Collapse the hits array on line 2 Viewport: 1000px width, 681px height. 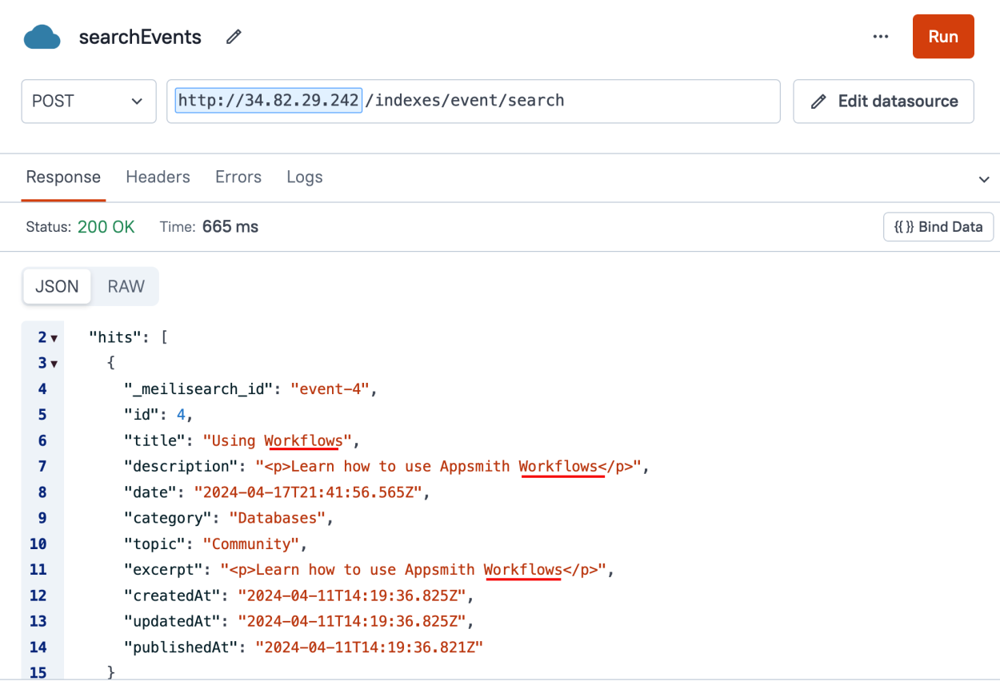[x=54, y=337]
